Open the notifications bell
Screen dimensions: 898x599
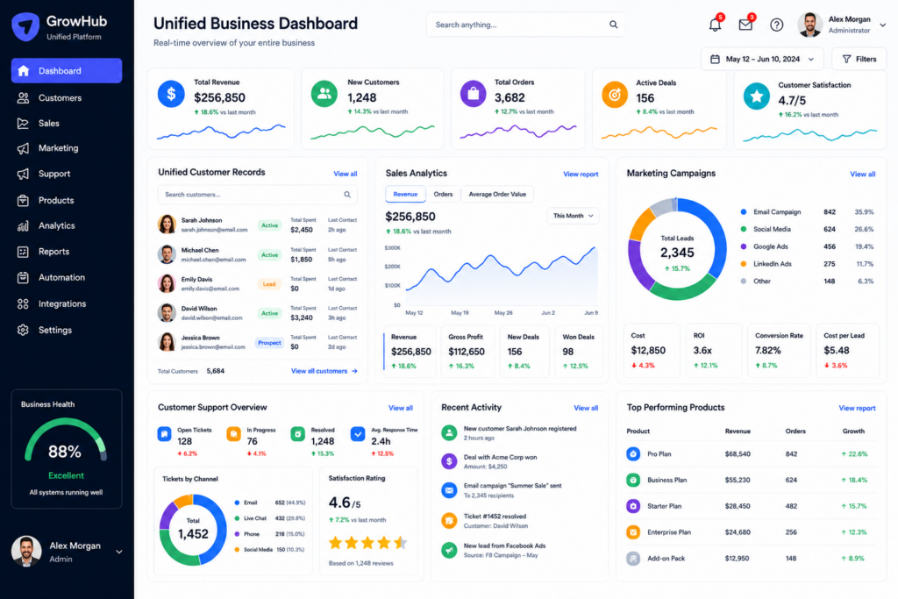point(715,25)
